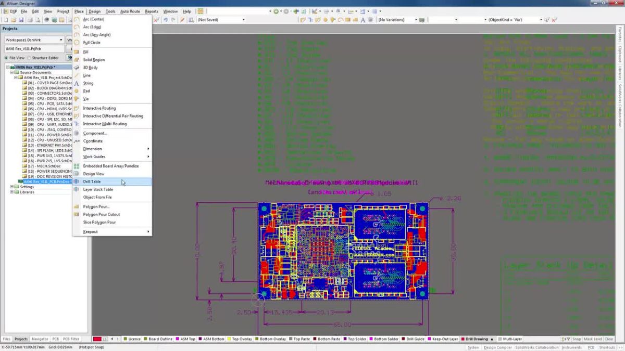Click the Undo icon on the toolbar
This screenshot has height=351, width=625.
166,19
